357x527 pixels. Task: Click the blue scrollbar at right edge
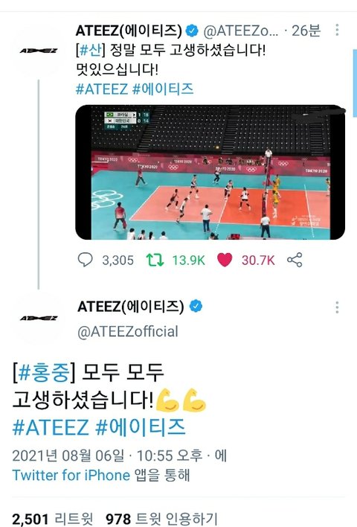click(x=355, y=83)
